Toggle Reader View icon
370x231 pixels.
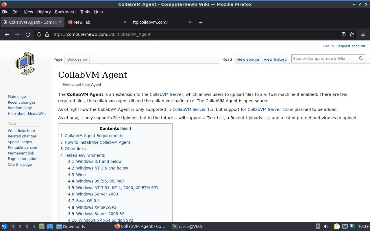point(344,34)
